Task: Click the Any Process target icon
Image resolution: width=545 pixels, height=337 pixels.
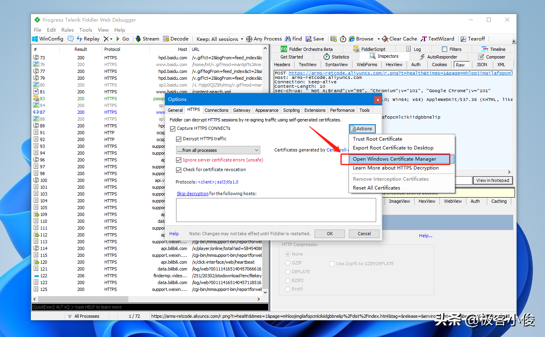Action: (x=249, y=39)
